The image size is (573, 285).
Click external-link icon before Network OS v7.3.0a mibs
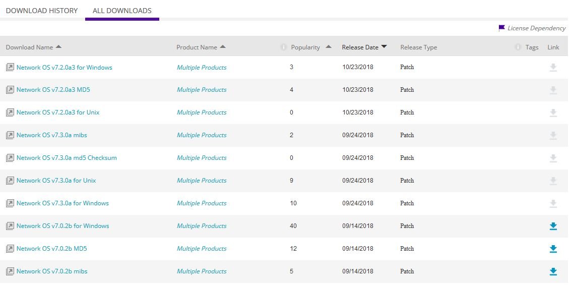10,135
